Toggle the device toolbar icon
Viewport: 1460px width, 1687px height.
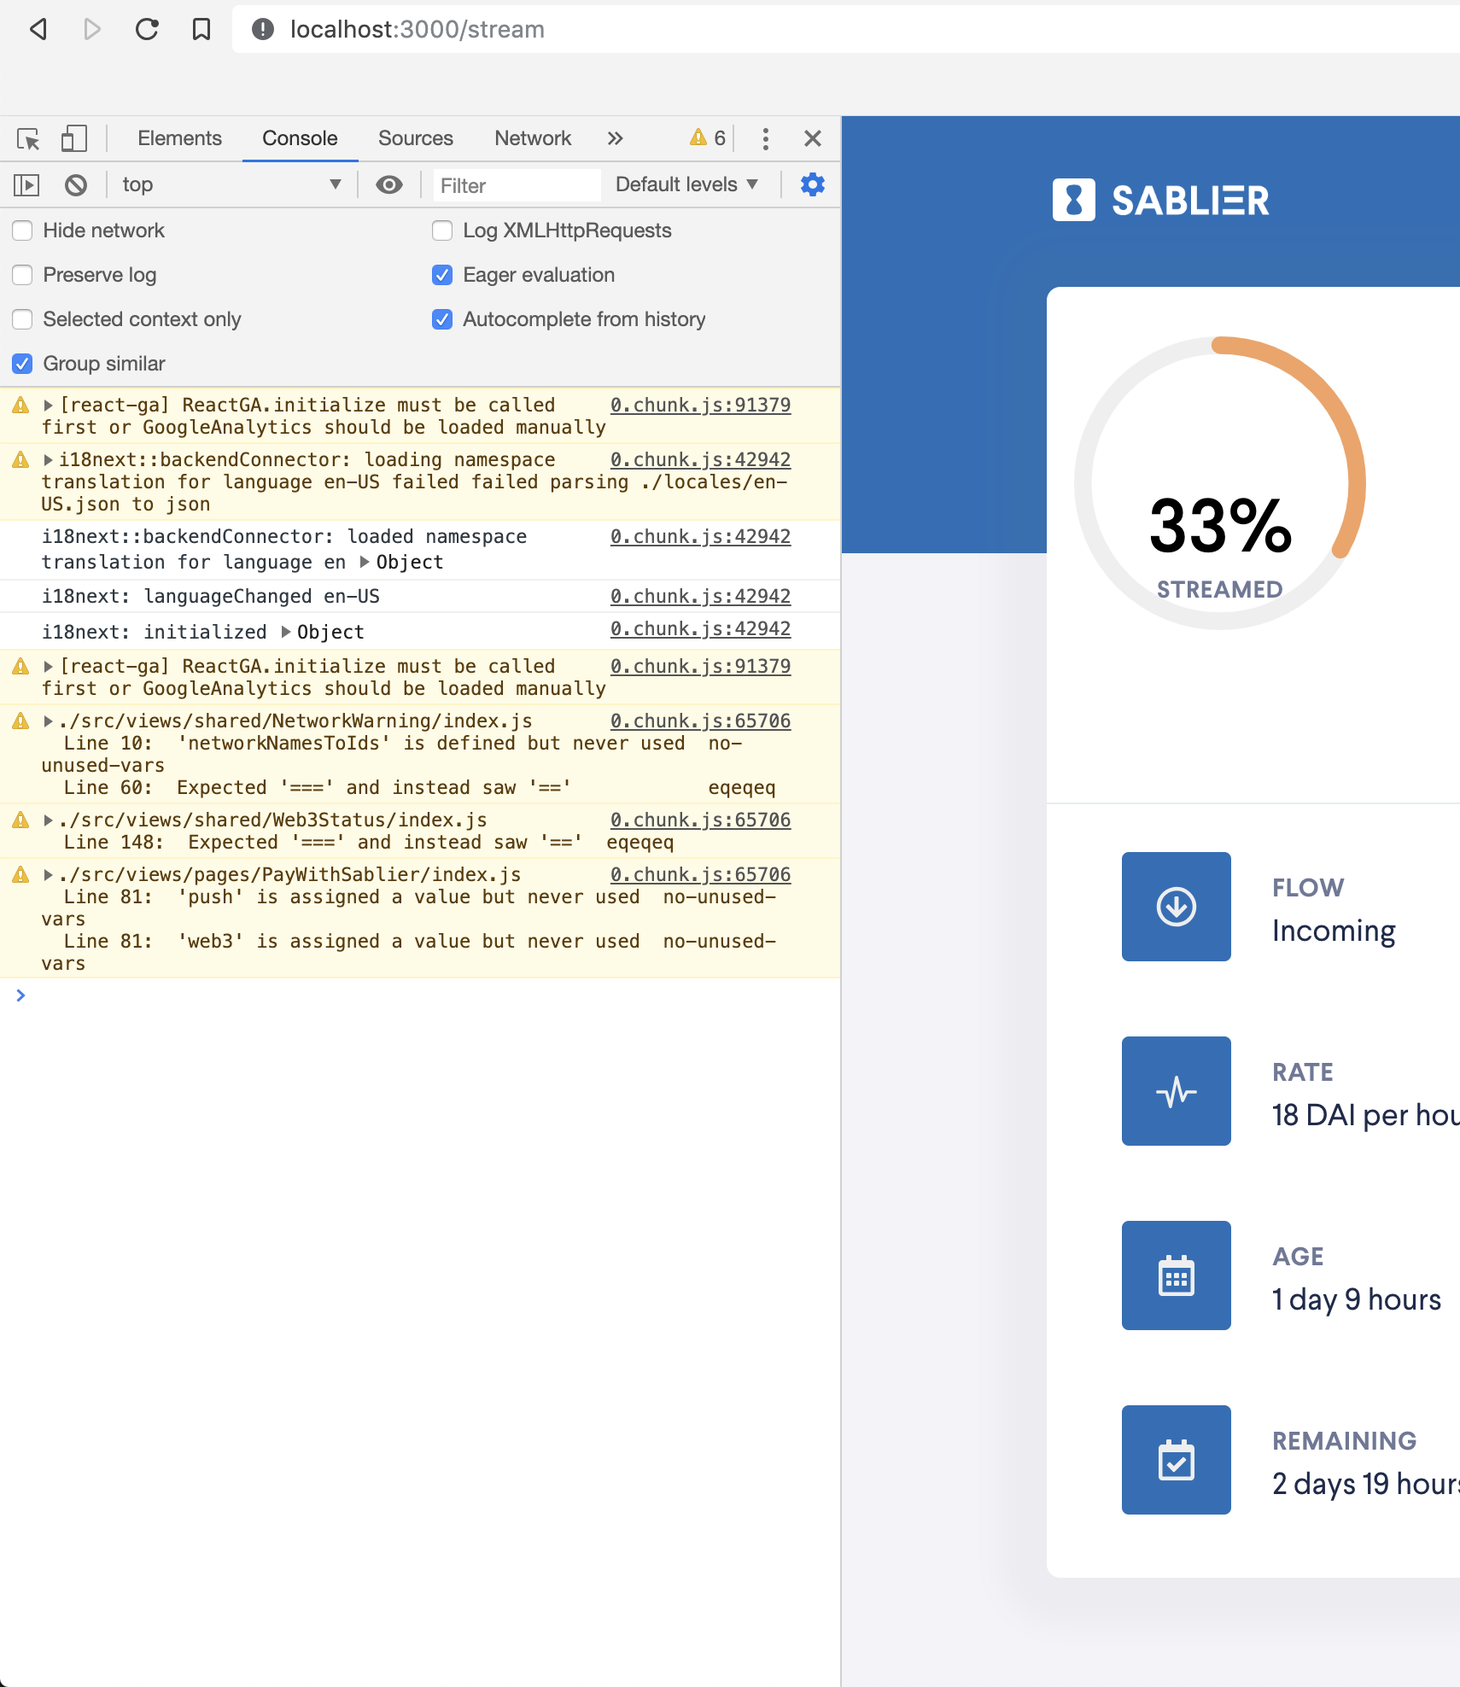pyautogui.click(x=74, y=138)
